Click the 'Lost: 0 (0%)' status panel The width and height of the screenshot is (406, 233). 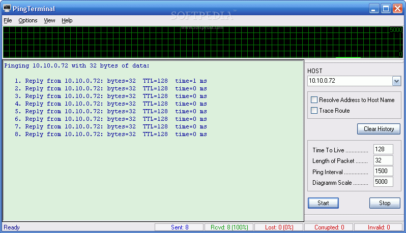[279, 227]
